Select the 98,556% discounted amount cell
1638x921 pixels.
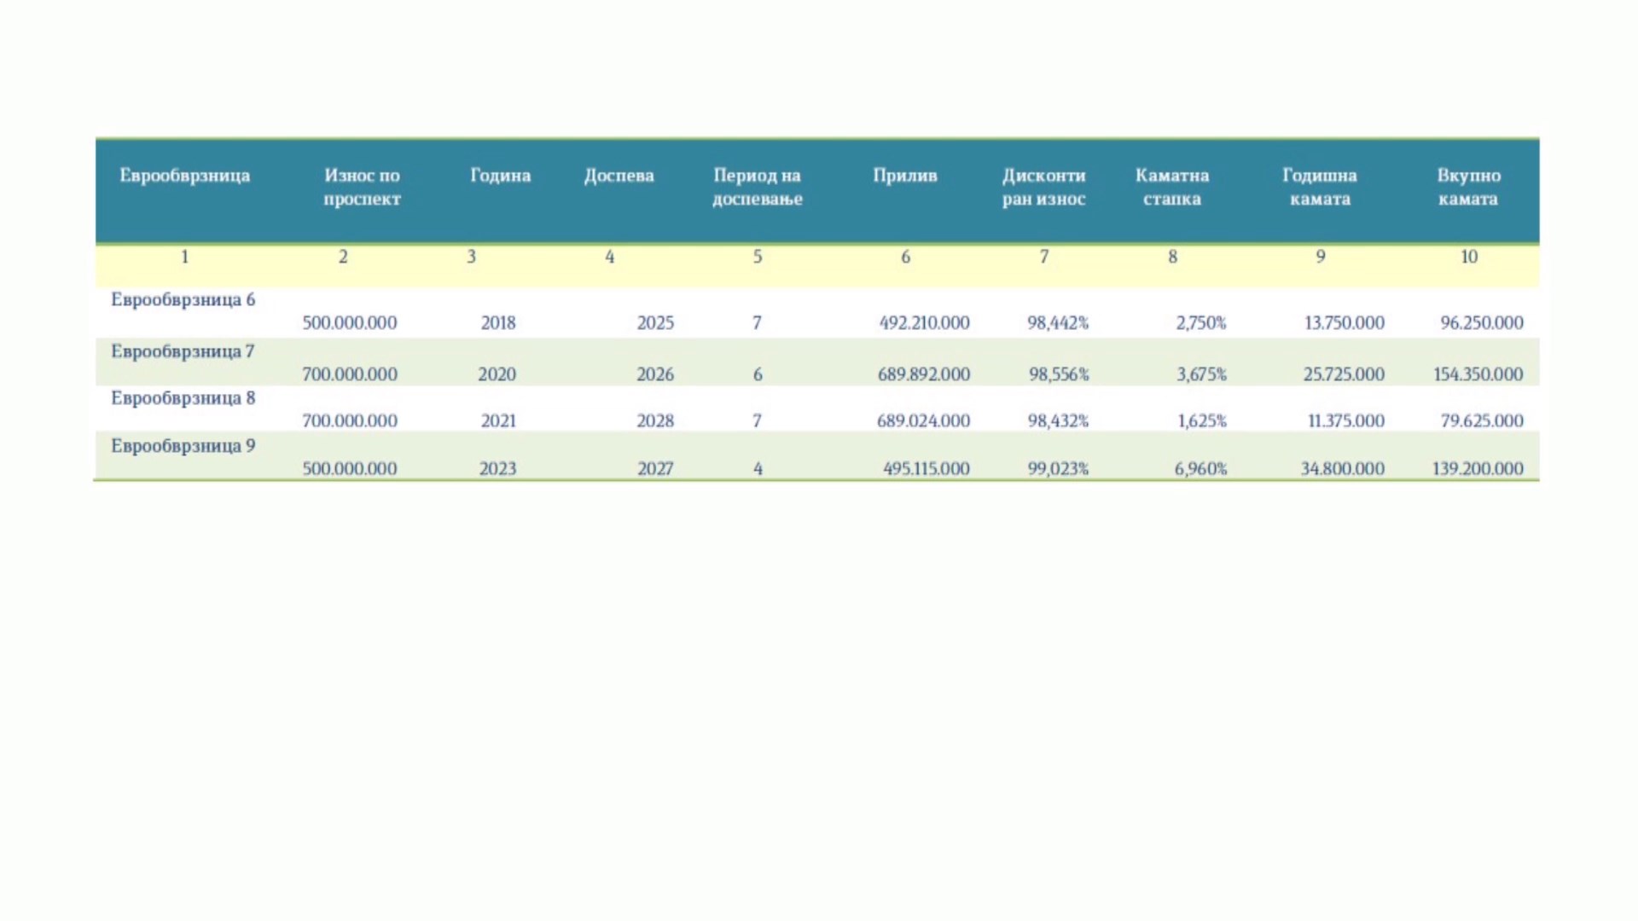point(1058,374)
